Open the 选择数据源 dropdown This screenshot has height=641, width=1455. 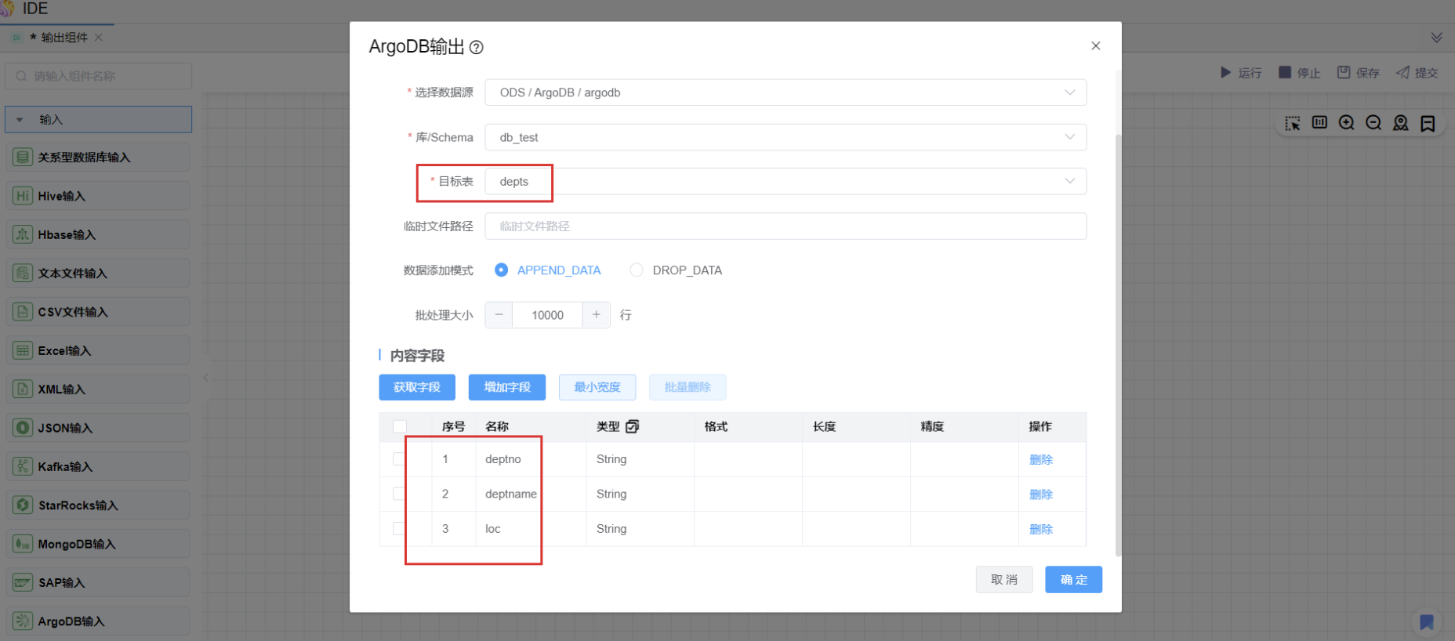[785, 92]
